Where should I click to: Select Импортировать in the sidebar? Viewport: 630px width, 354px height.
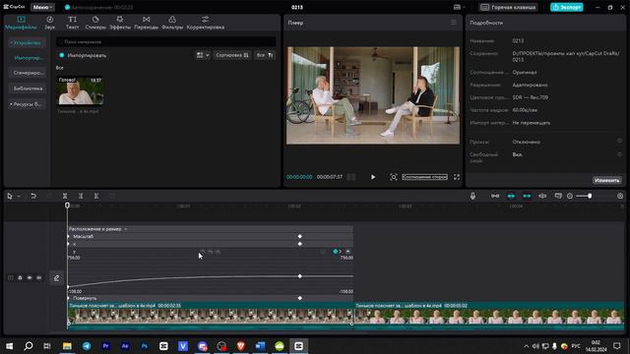coord(28,58)
